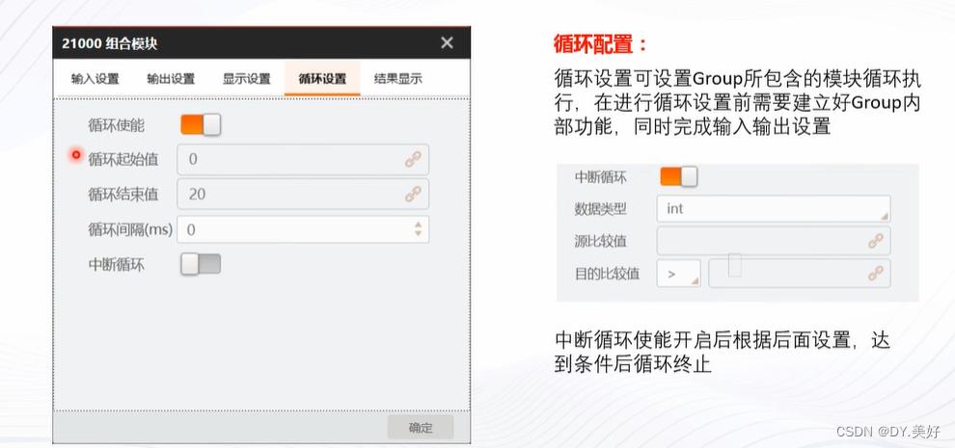Image resolution: width=955 pixels, height=448 pixels.
Task: Click the 21000 组合模块 title text
Action: 110,43
